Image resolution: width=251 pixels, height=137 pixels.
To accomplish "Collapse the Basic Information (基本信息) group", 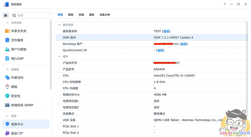I will tap(59, 25).
